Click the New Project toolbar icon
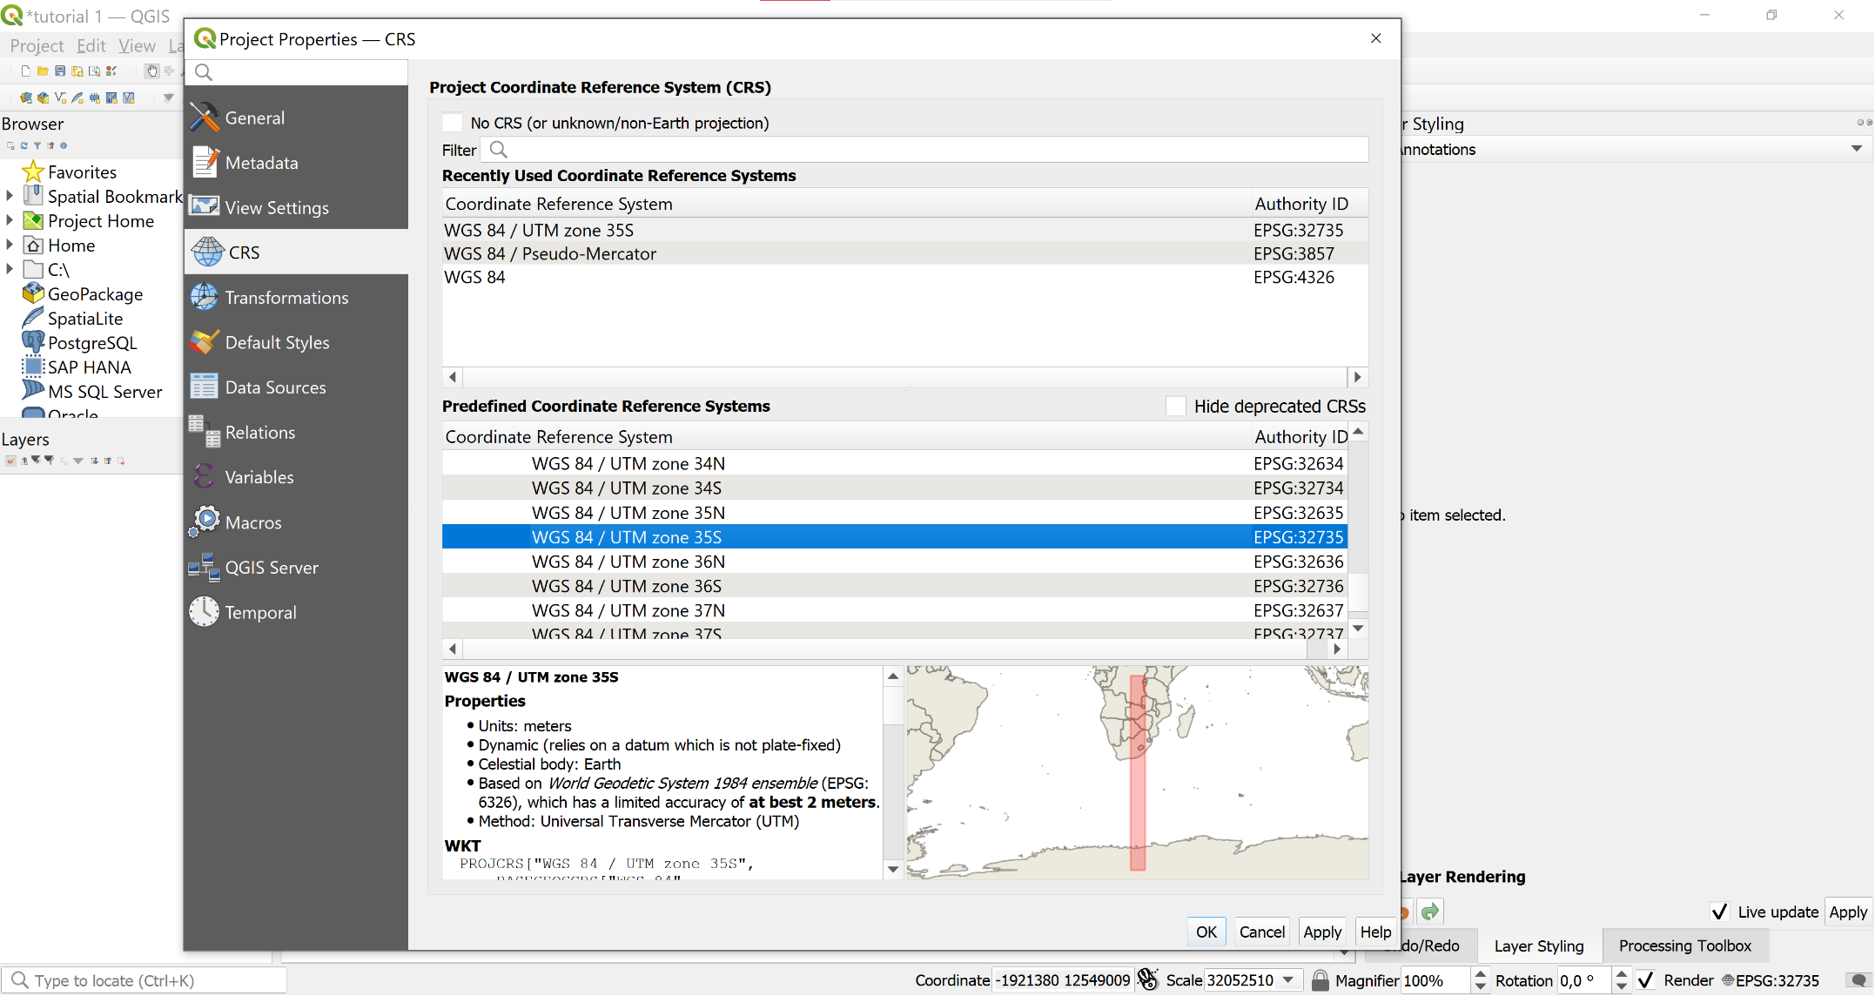 click(25, 71)
